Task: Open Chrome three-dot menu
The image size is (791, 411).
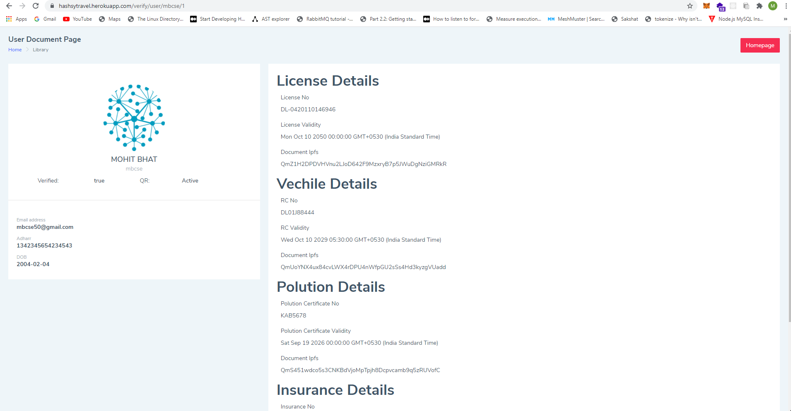Action: pos(786,6)
